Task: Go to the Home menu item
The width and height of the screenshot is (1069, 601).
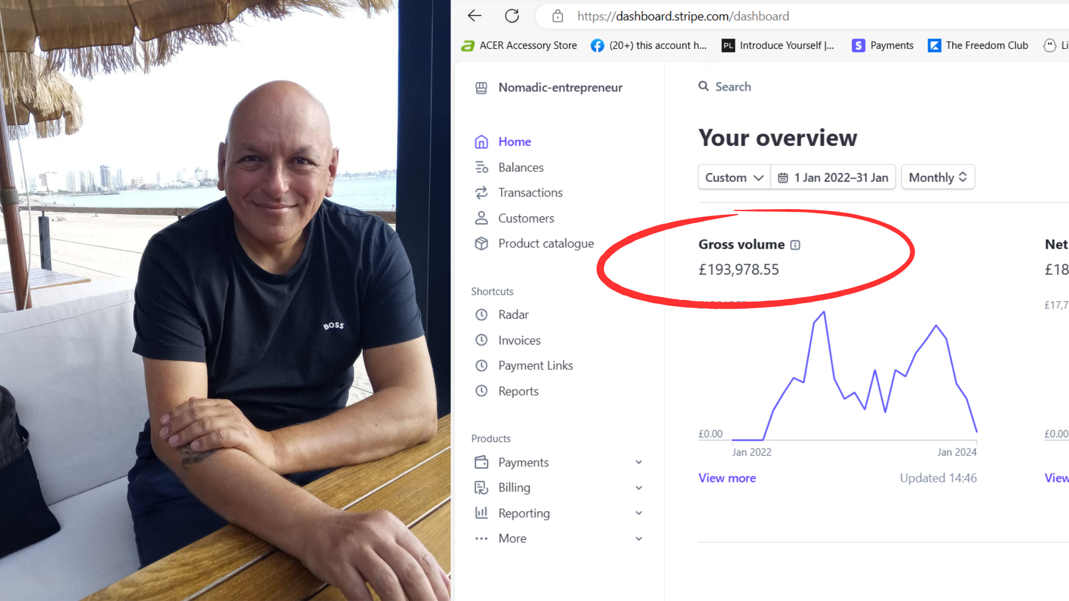Action: coord(514,142)
